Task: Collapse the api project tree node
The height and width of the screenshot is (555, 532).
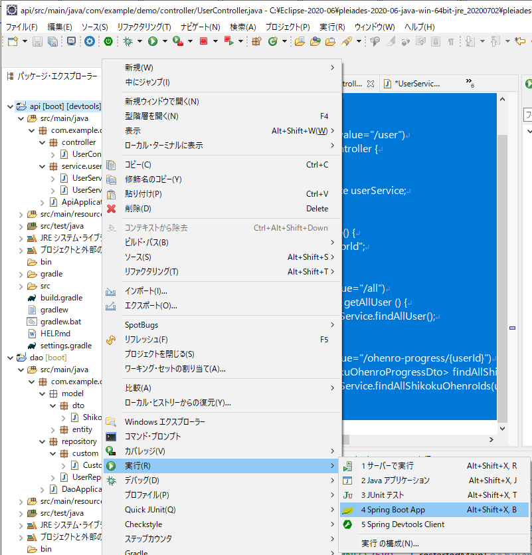Action: coord(10,106)
